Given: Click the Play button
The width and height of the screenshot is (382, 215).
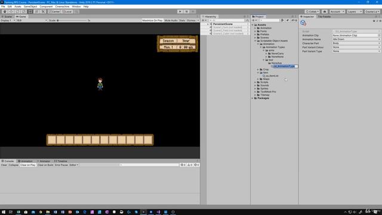Looking at the screenshot, I should 180,11.
